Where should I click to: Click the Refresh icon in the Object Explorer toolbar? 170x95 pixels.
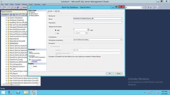(23, 15)
